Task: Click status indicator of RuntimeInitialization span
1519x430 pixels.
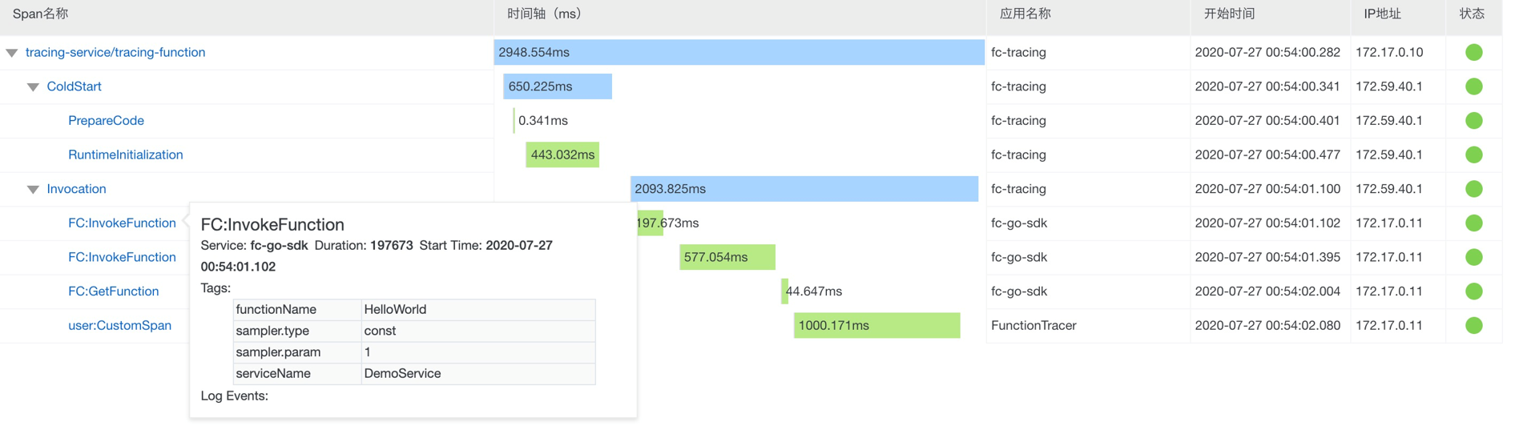Action: [x=1473, y=155]
